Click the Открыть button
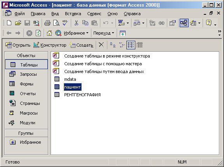 pyautogui.click(x=18, y=45)
